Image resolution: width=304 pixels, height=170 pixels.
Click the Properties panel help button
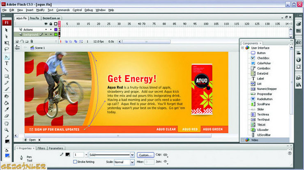point(290,153)
